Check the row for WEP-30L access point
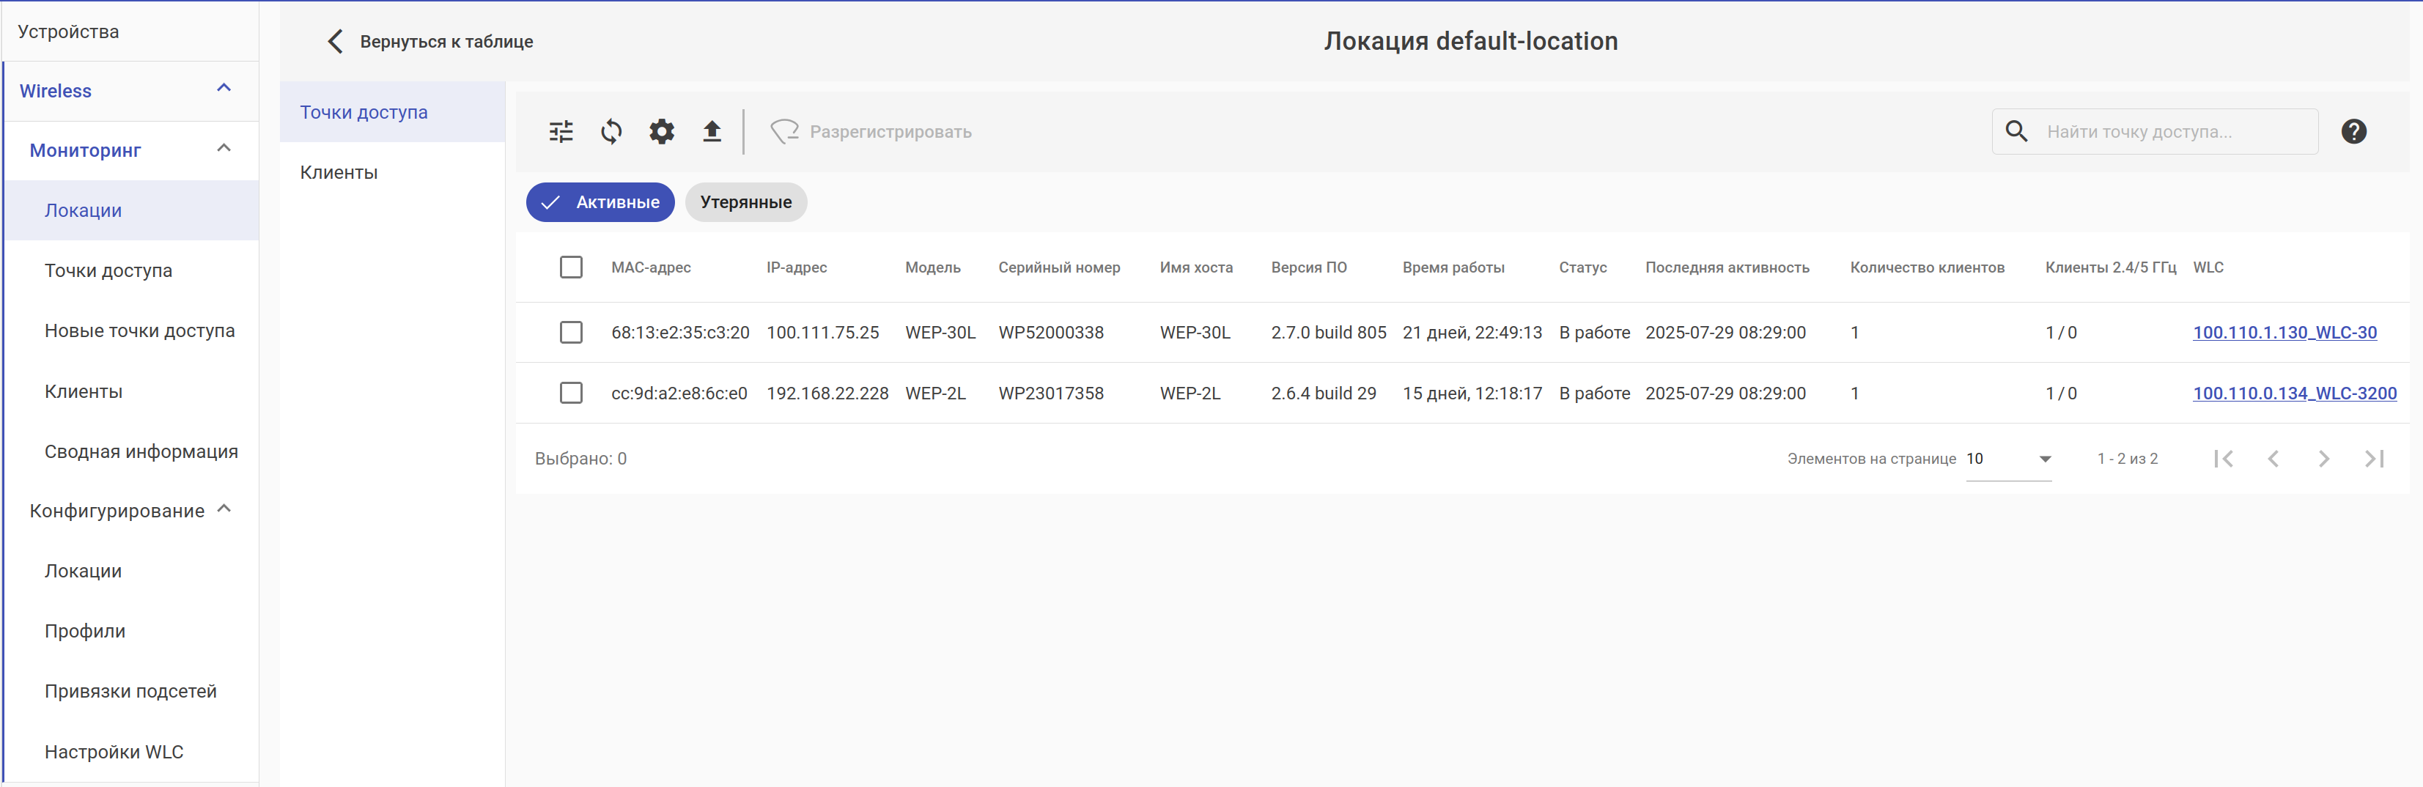The image size is (2423, 787). pyautogui.click(x=571, y=332)
